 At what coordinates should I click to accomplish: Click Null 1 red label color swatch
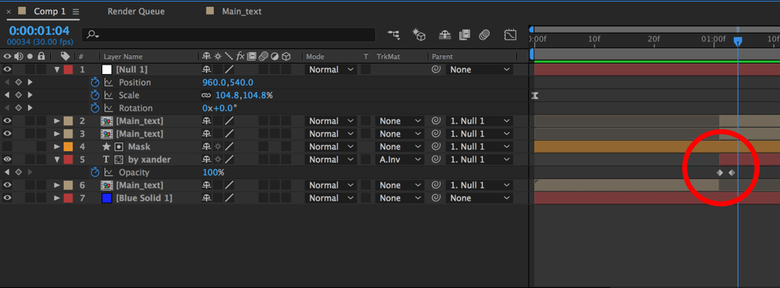tap(68, 69)
